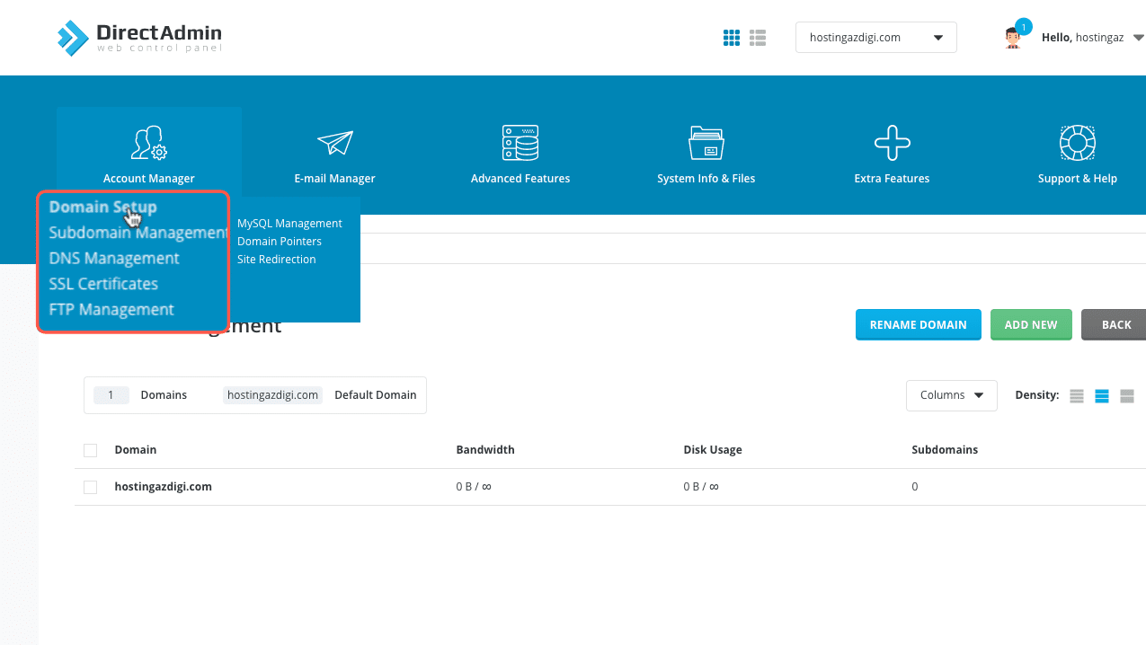Image resolution: width=1146 pixels, height=645 pixels.
Task: Open Advanced Features database icon
Action: point(520,144)
